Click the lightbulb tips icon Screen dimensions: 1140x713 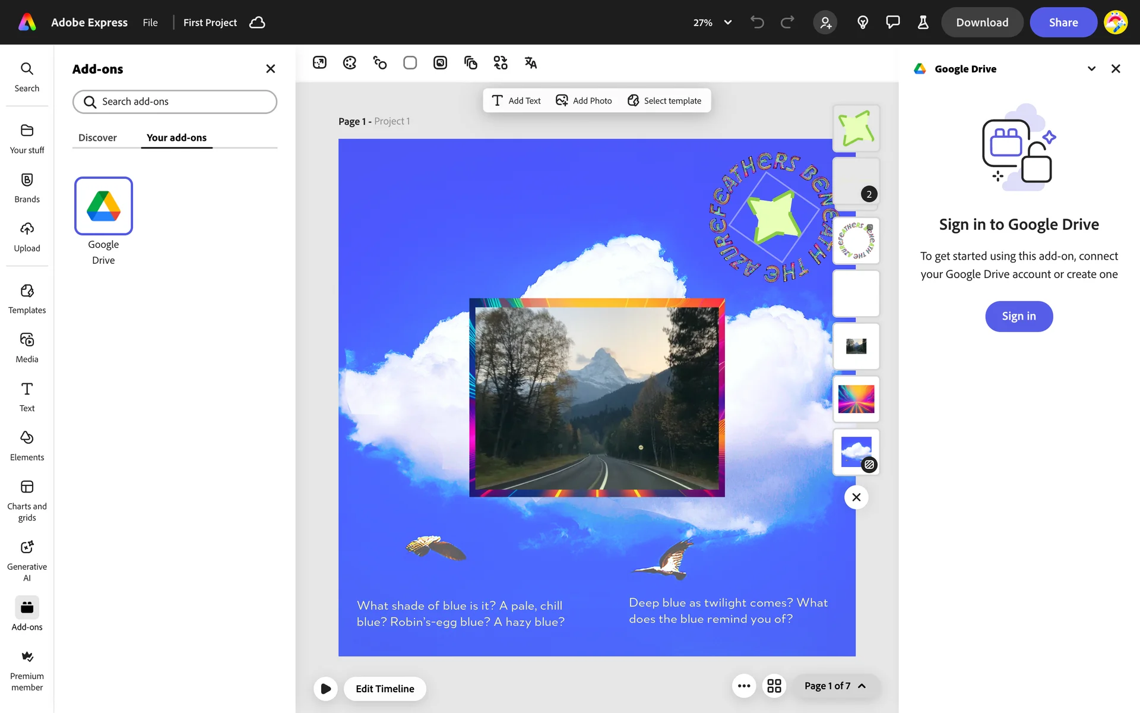pos(863,23)
